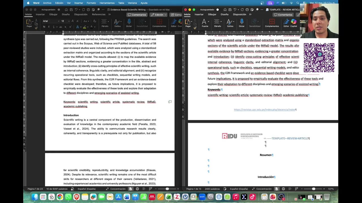Screen dimensions: 362x203
Task: Increase font size in left window
Action: pyautogui.click(x=73, y=21)
